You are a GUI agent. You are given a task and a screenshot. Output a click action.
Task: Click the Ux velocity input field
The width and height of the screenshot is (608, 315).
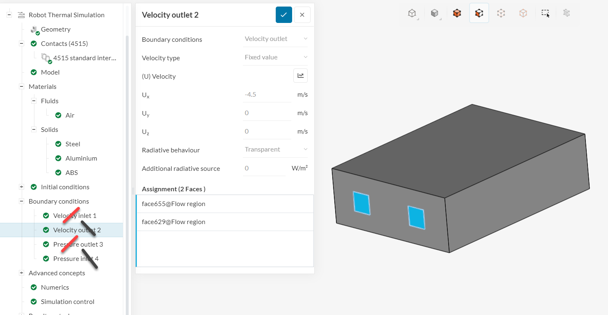(x=267, y=95)
